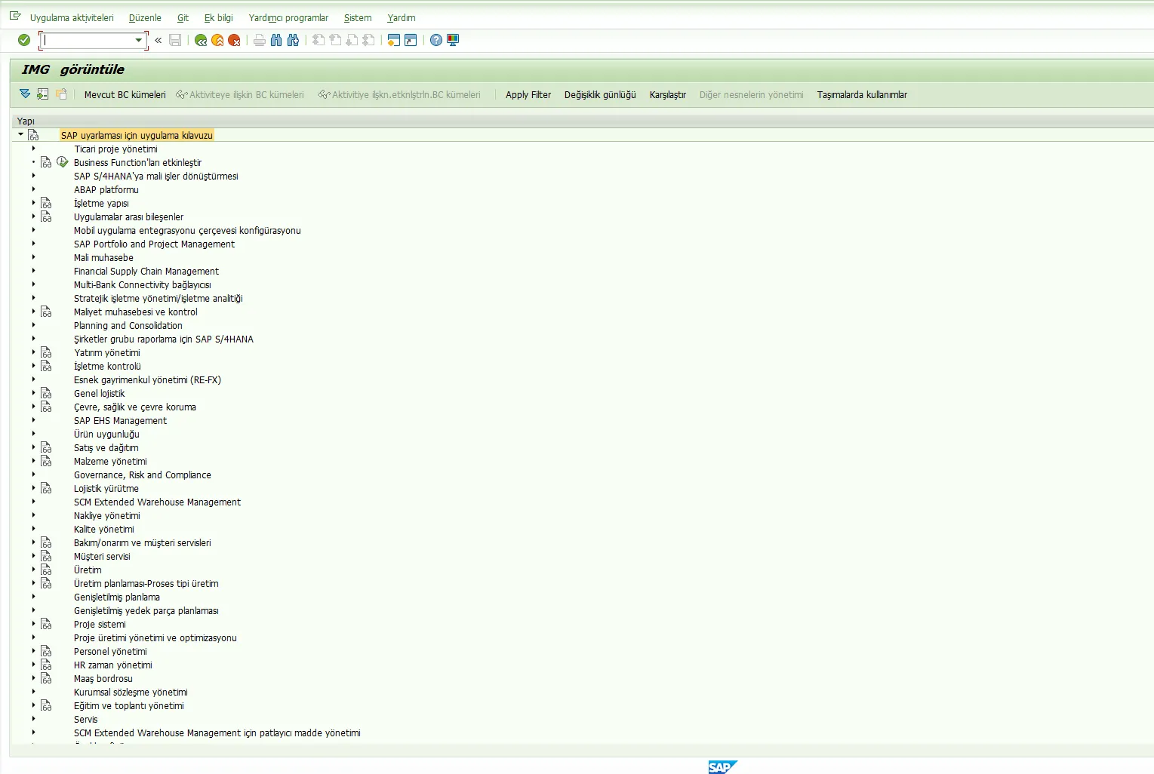Open the Düzenle menu
The height and width of the screenshot is (774, 1154).
coord(145,17)
